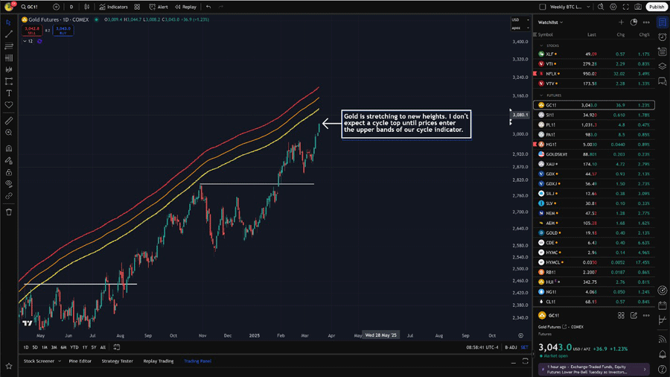The width and height of the screenshot is (670, 377).
Task: Add symbol to watchlist with plus icon
Action: 622,22
